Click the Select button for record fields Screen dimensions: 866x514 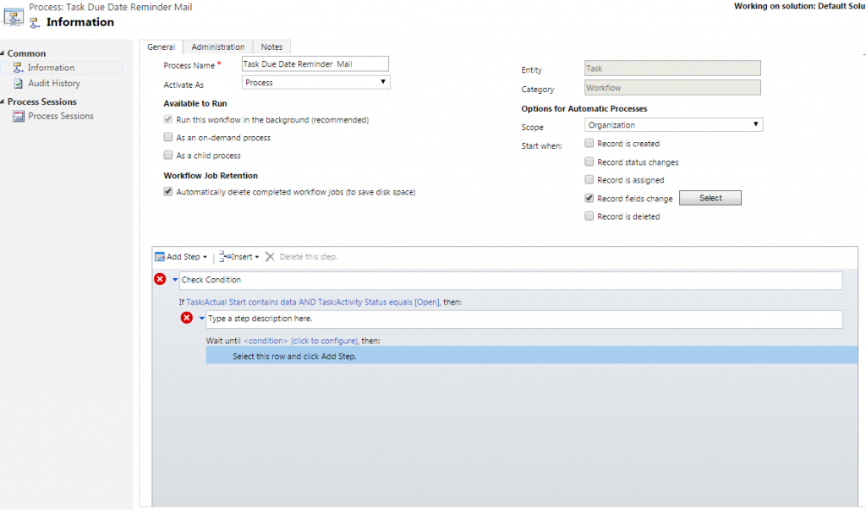[710, 198]
